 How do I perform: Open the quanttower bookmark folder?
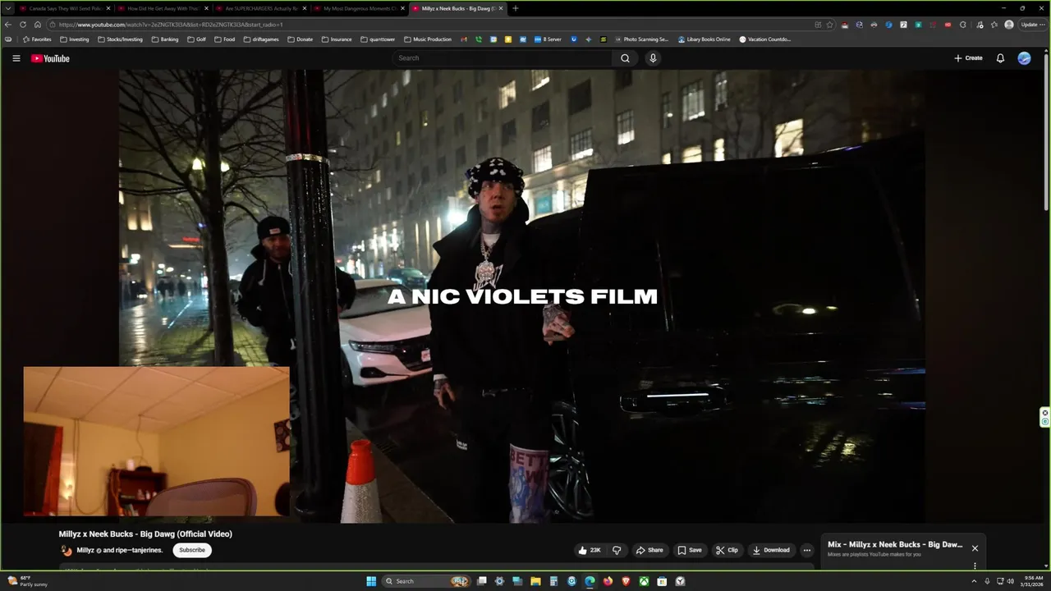pyautogui.click(x=379, y=39)
